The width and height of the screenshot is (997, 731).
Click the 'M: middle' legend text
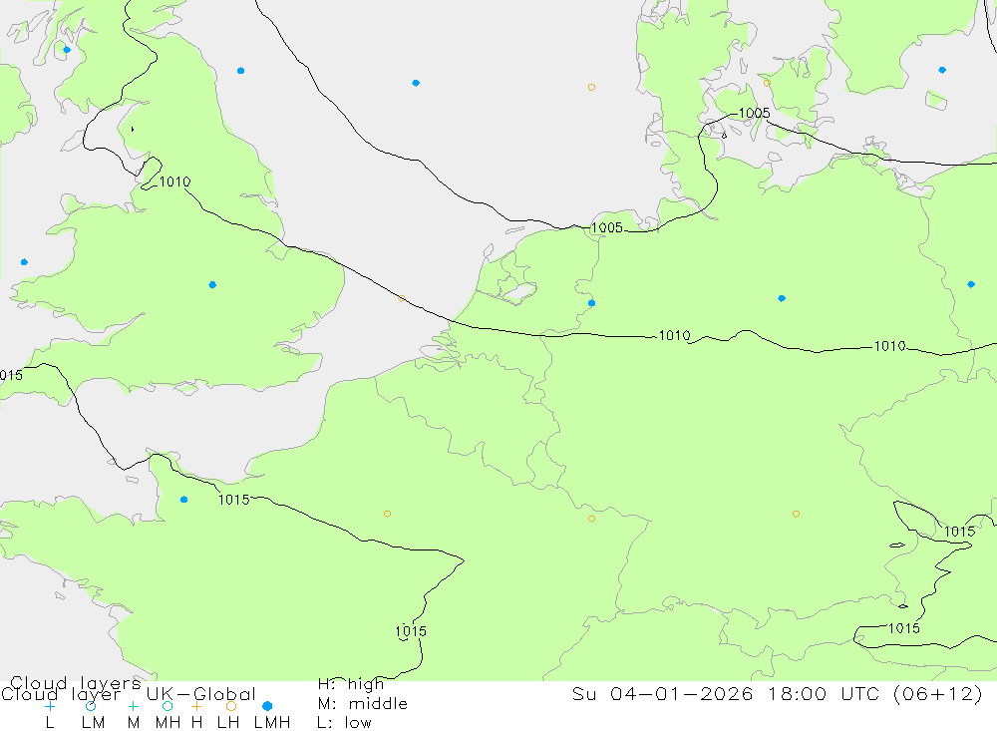[363, 704]
